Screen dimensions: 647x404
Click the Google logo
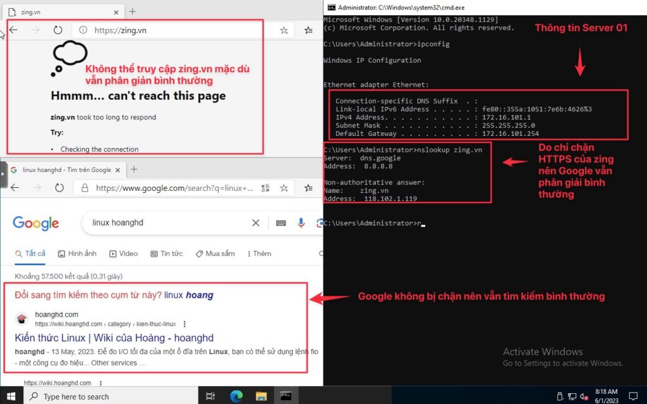pyautogui.click(x=36, y=223)
